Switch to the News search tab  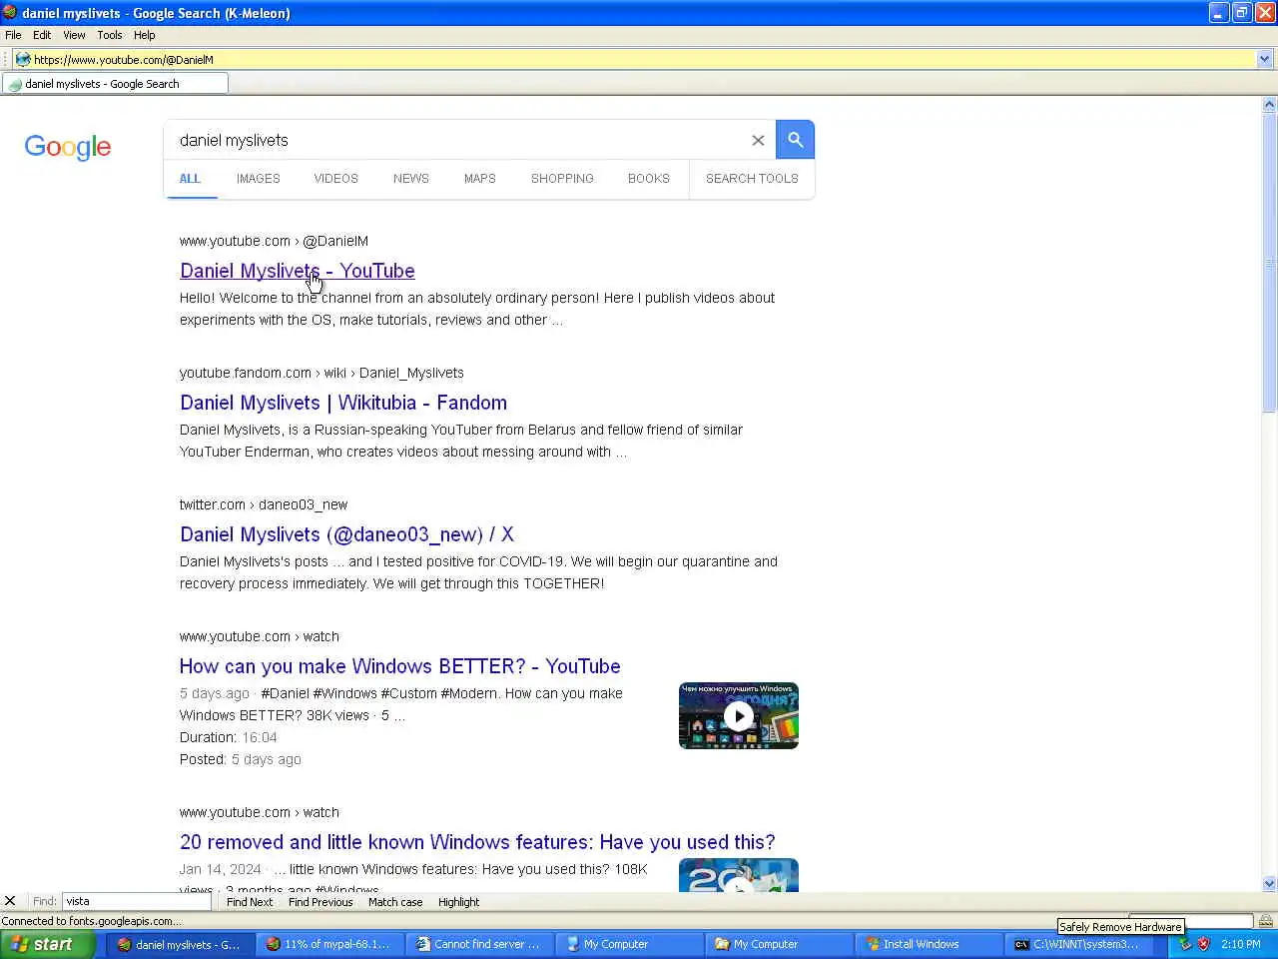point(410,179)
